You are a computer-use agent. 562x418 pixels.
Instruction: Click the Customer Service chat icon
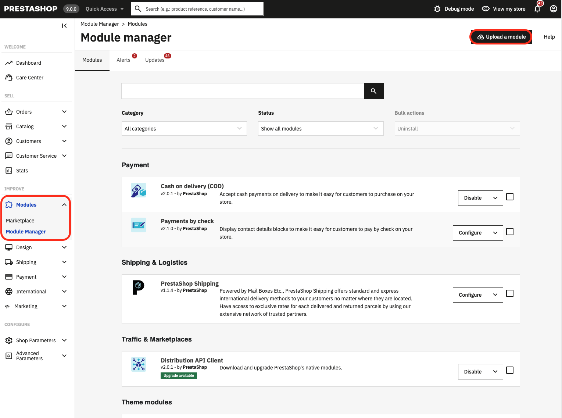pyautogui.click(x=9, y=156)
